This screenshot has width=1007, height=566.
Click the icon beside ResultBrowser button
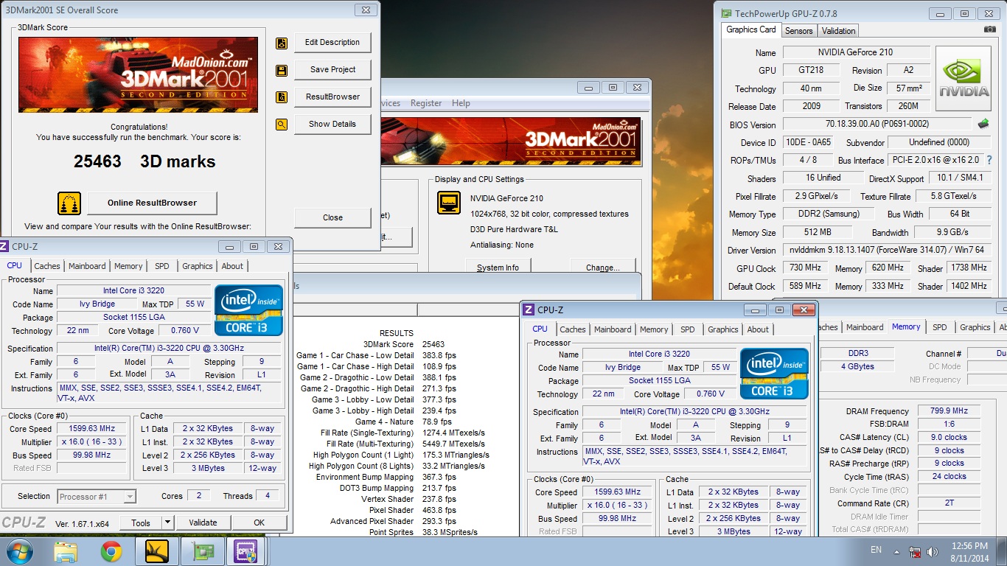point(281,97)
